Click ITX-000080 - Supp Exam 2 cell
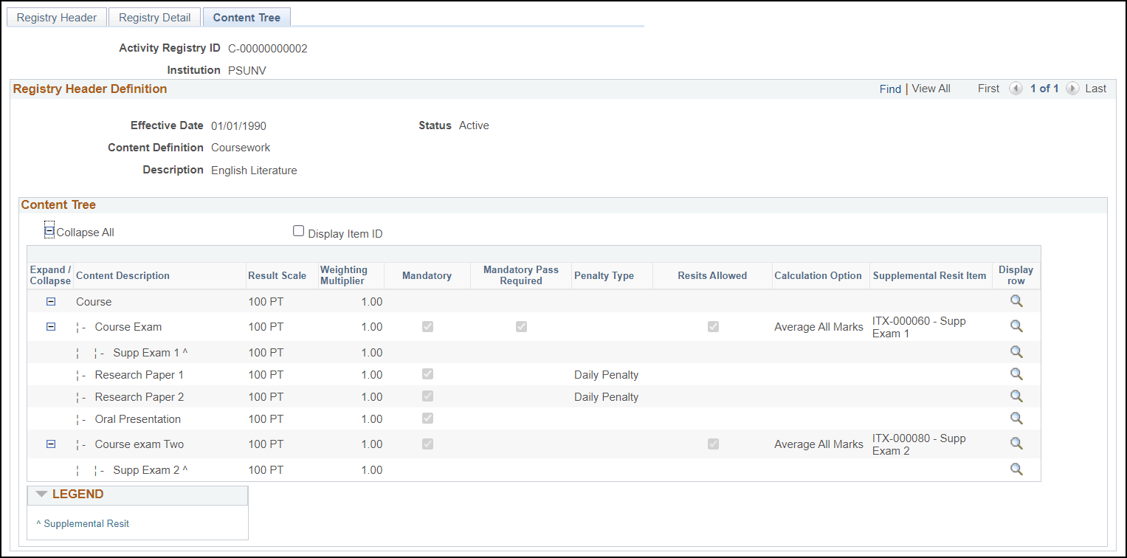1127x558 pixels. [x=919, y=444]
